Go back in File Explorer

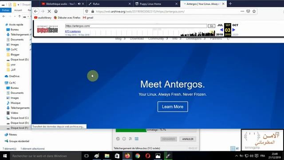pos(4,16)
